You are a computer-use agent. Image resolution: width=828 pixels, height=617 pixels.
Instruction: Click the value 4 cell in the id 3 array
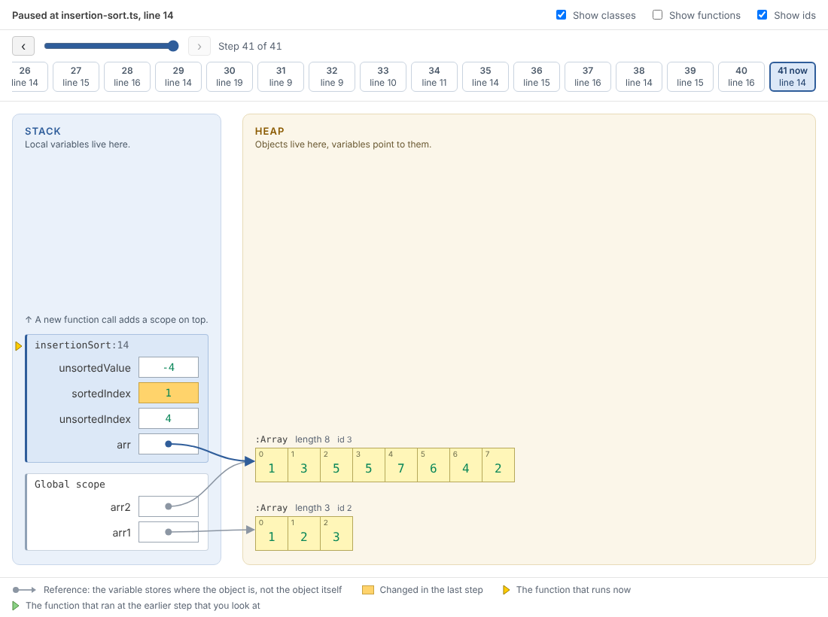pos(466,465)
